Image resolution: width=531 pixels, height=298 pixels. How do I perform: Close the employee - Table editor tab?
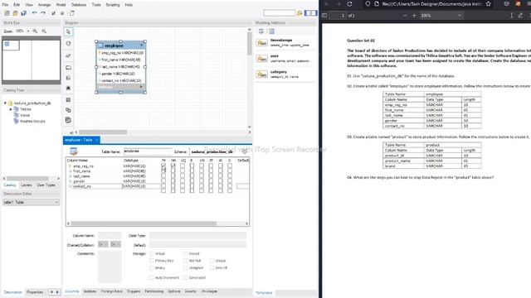click(x=96, y=140)
